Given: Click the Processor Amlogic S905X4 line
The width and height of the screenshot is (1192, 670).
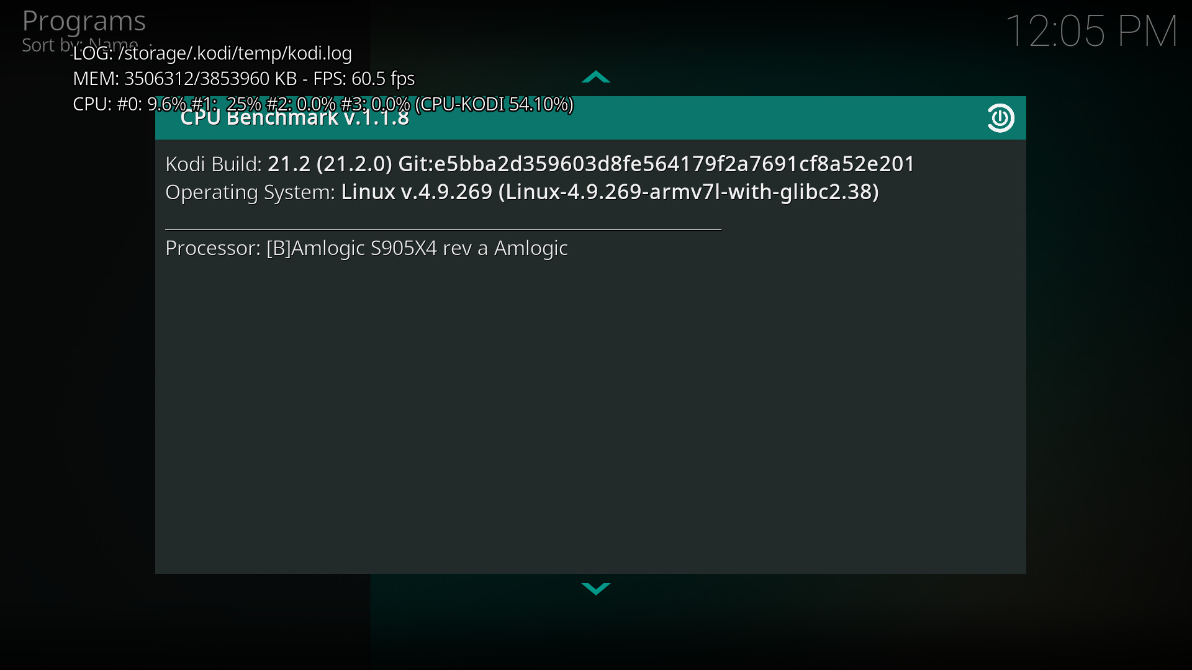Looking at the screenshot, I should pos(366,248).
